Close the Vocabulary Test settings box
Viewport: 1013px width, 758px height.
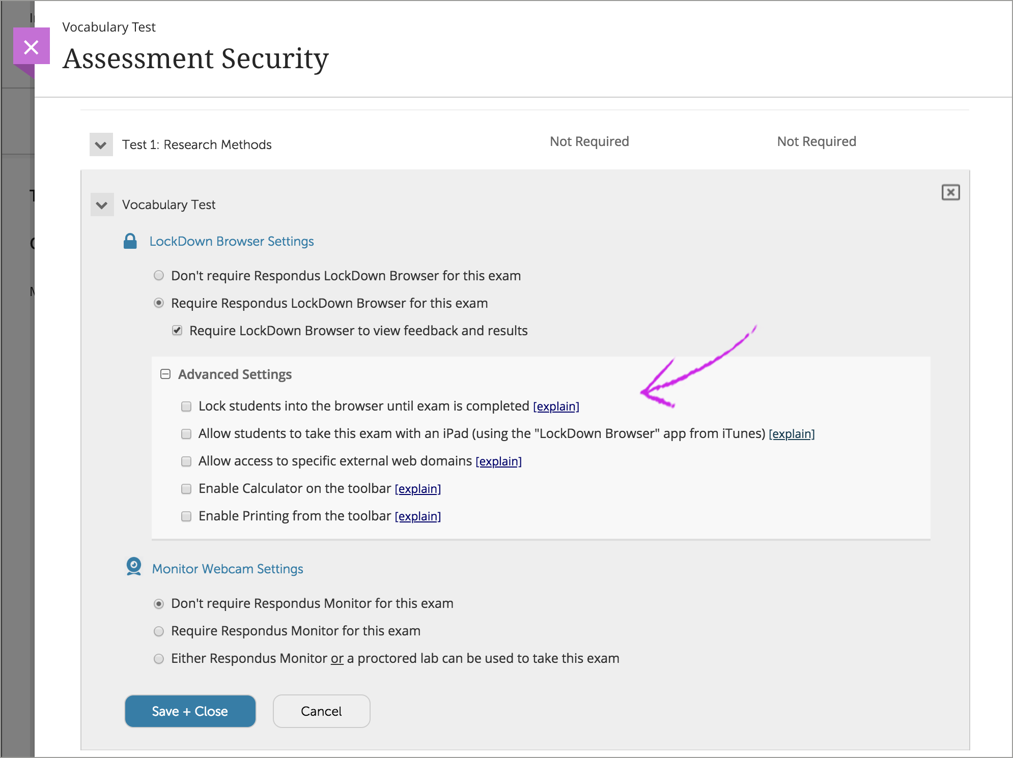tap(950, 192)
